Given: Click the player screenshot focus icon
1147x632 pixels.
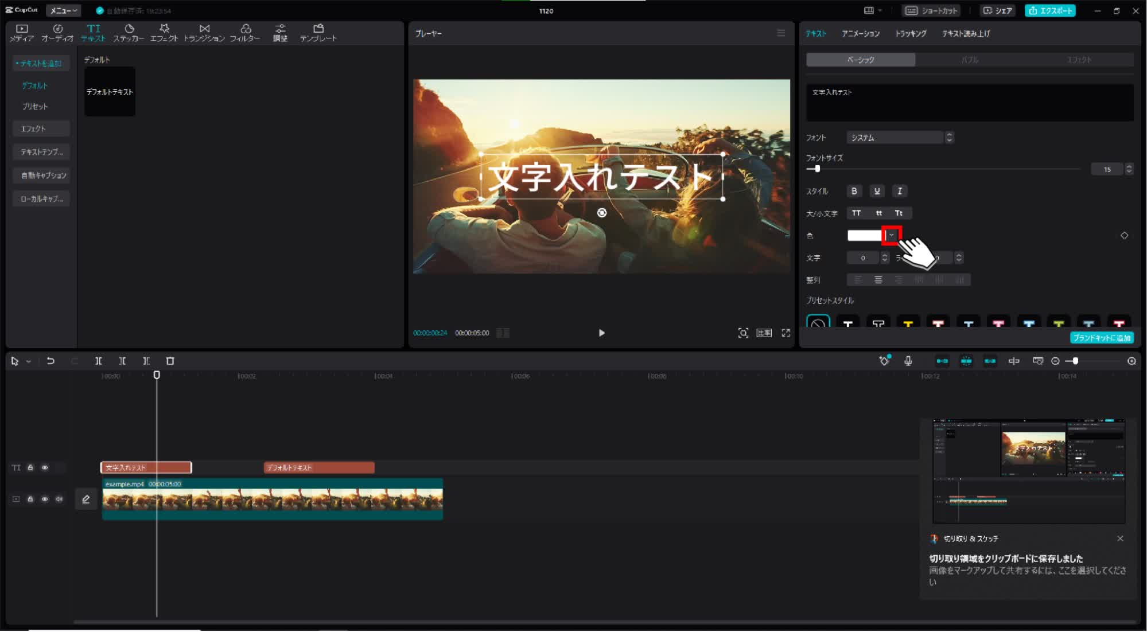Looking at the screenshot, I should tap(743, 333).
